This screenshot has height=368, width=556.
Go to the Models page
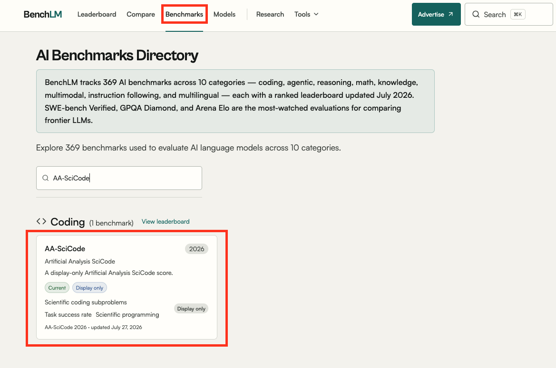(x=224, y=14)
